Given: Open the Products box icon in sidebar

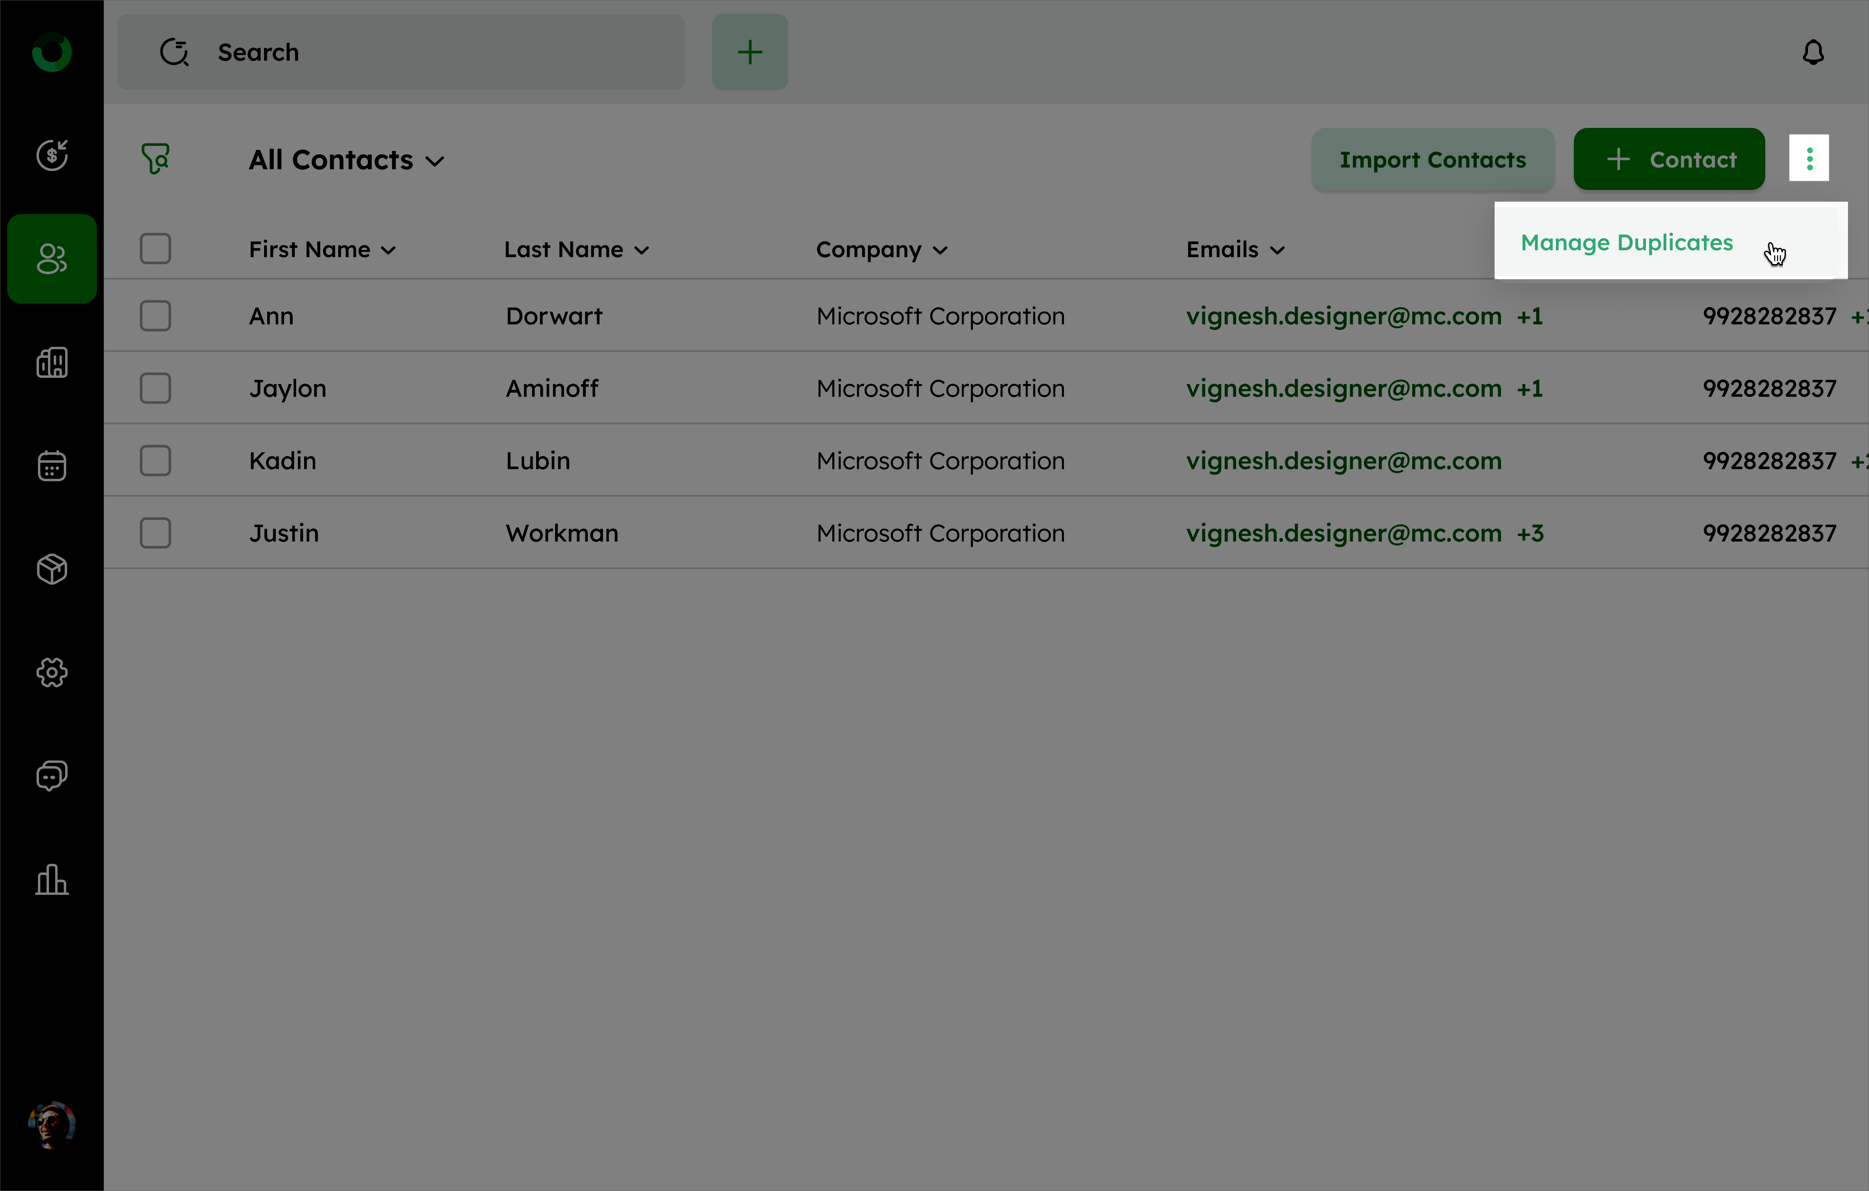Looking at the screenshot, I should pyautogui.click(x=52, y=569).
